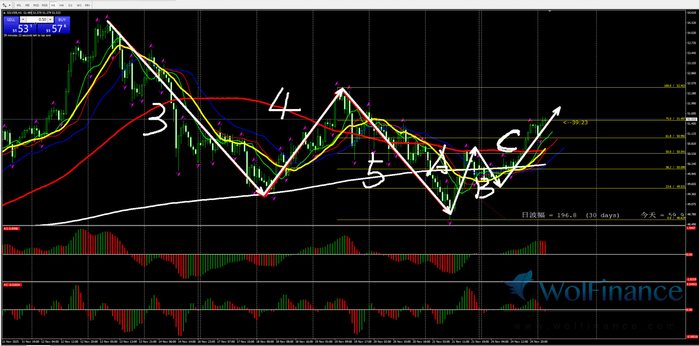Click the chart tools icon in the toolbar
699x346 pixels.
click(x=5, y=5)
